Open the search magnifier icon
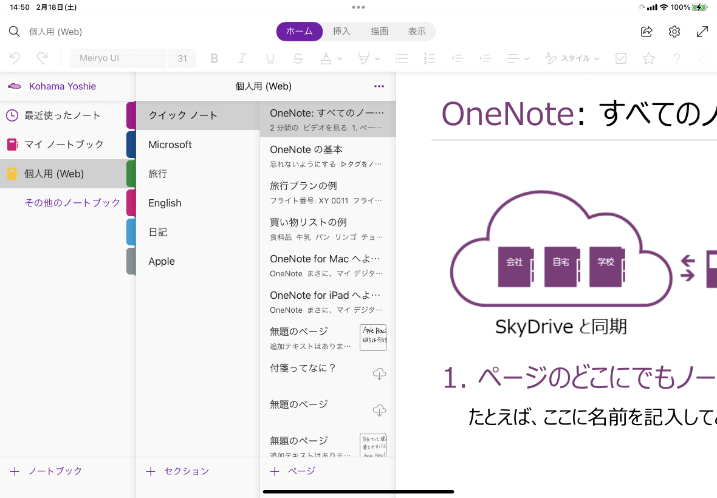The width and height of the screenshot is (717, 498). point(14,32)
